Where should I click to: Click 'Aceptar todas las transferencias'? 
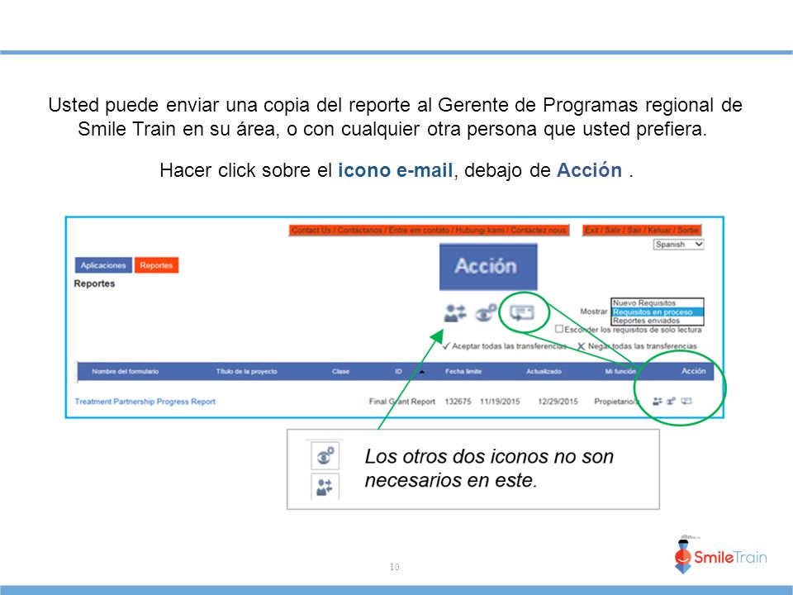click(x=504, y=346)
